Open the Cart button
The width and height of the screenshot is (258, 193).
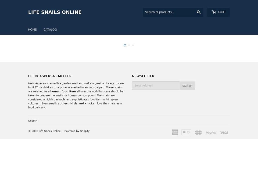point(218,12)
